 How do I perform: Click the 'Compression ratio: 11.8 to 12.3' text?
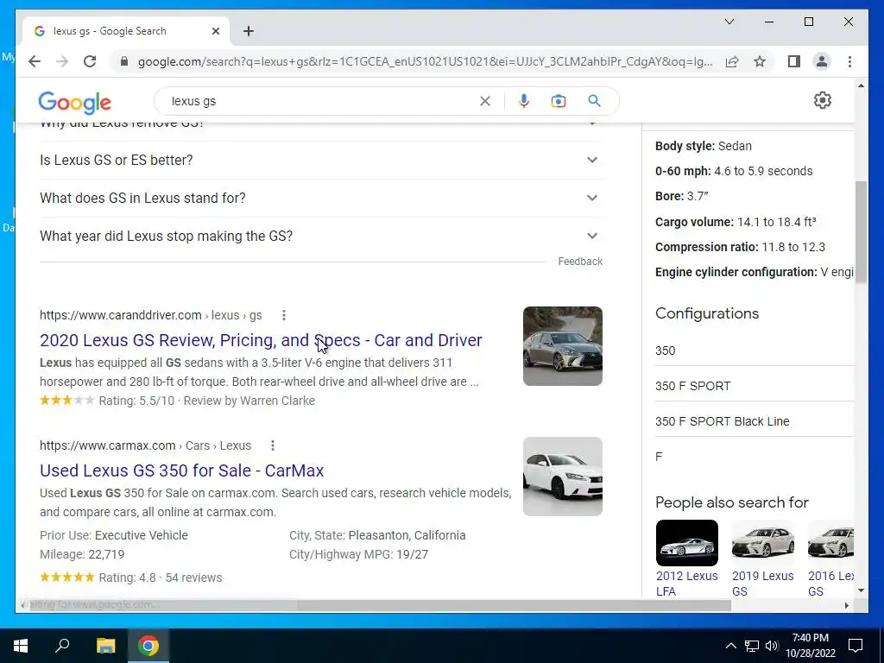coord(740,247)
